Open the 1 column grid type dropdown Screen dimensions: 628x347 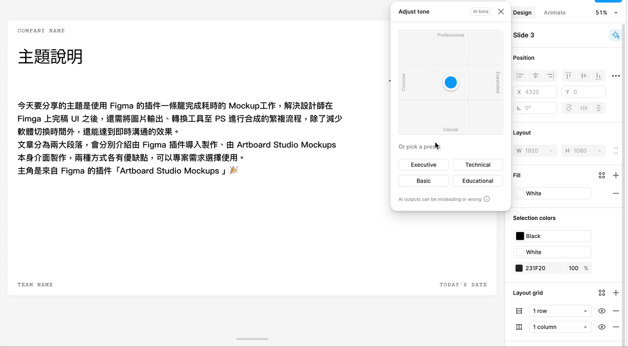(x=560, y=327)
